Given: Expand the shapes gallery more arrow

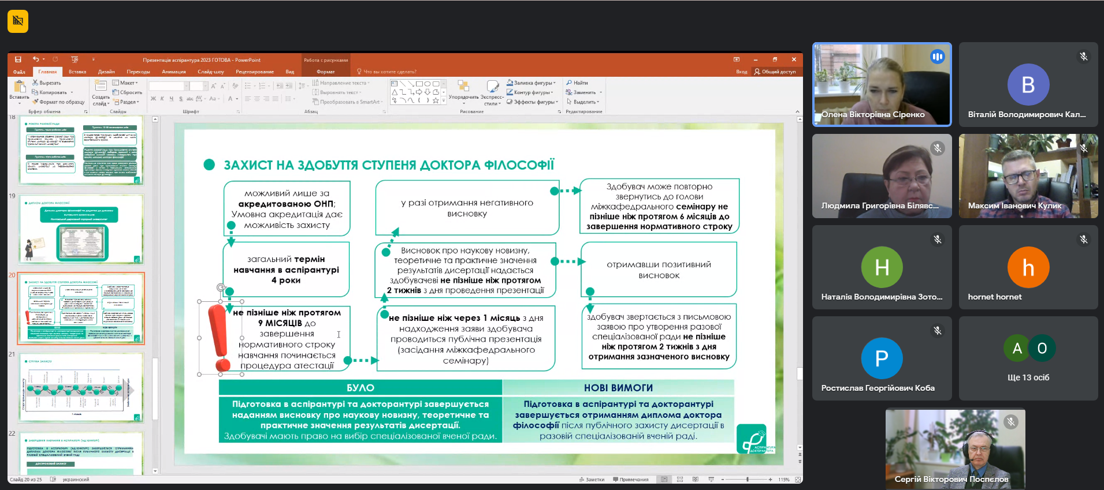Looking at the screenshot, I should point(444,100).
